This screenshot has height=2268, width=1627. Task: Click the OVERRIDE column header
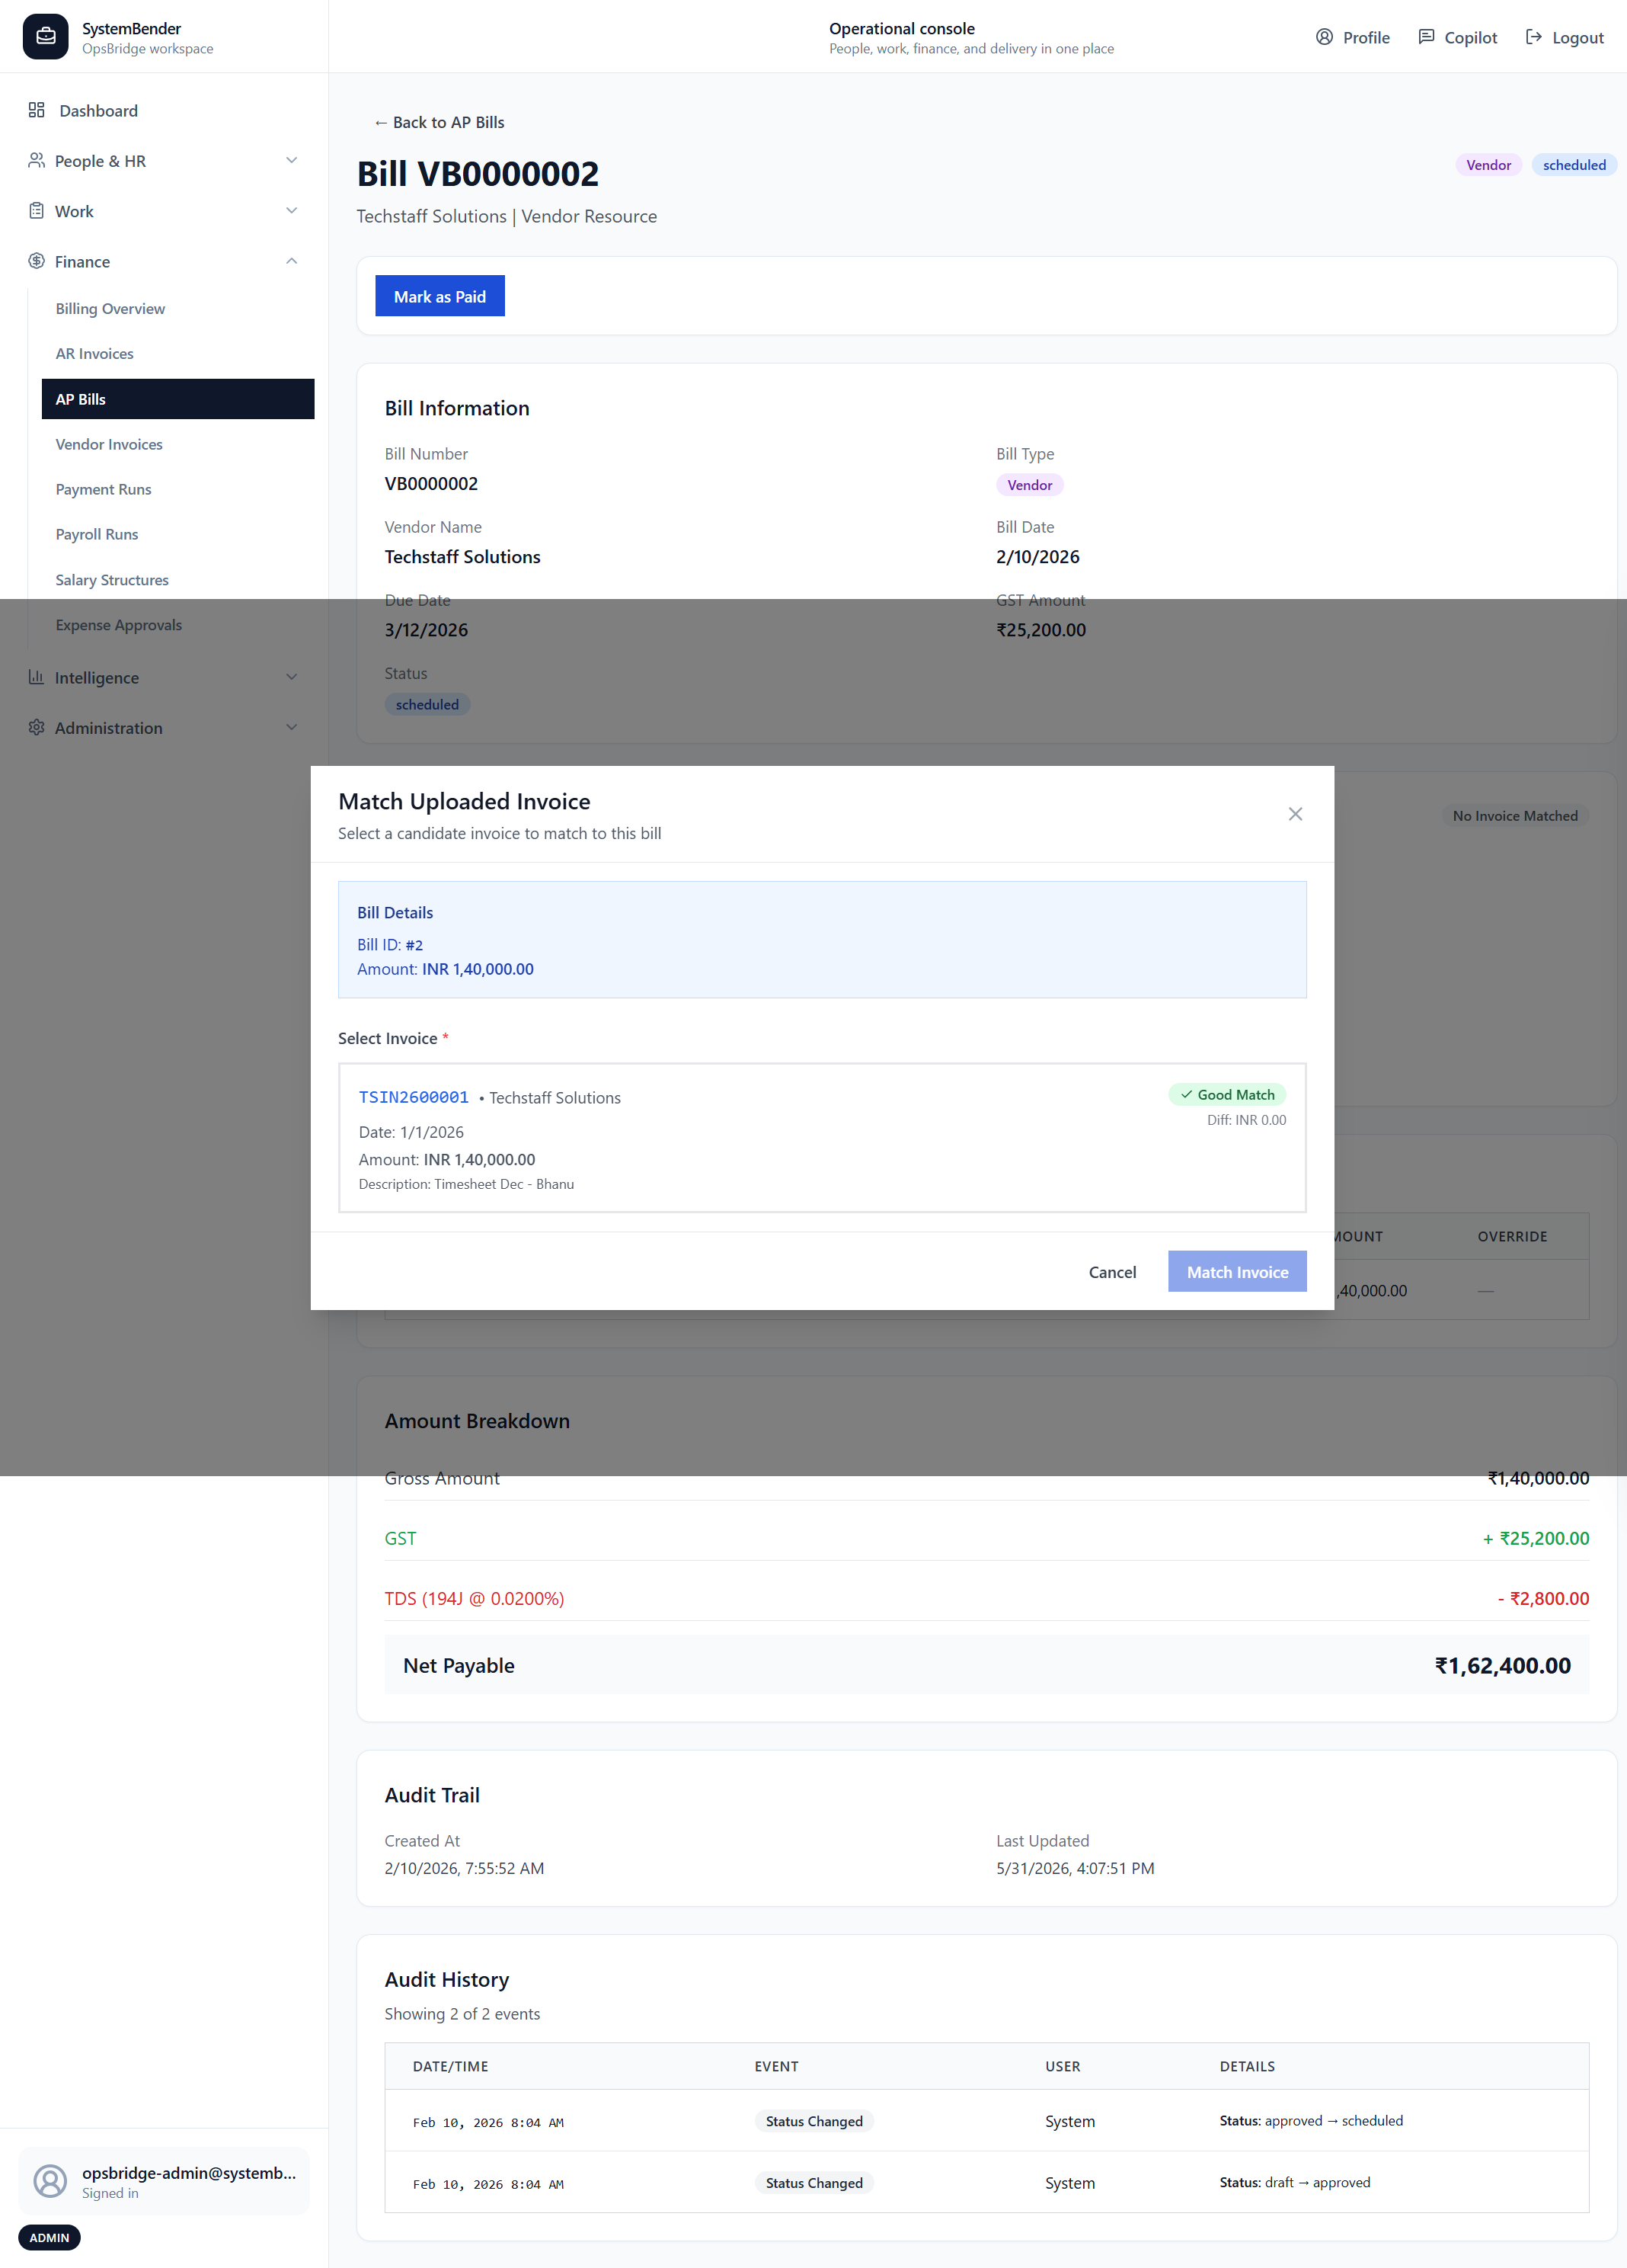pos(1512,1237)
